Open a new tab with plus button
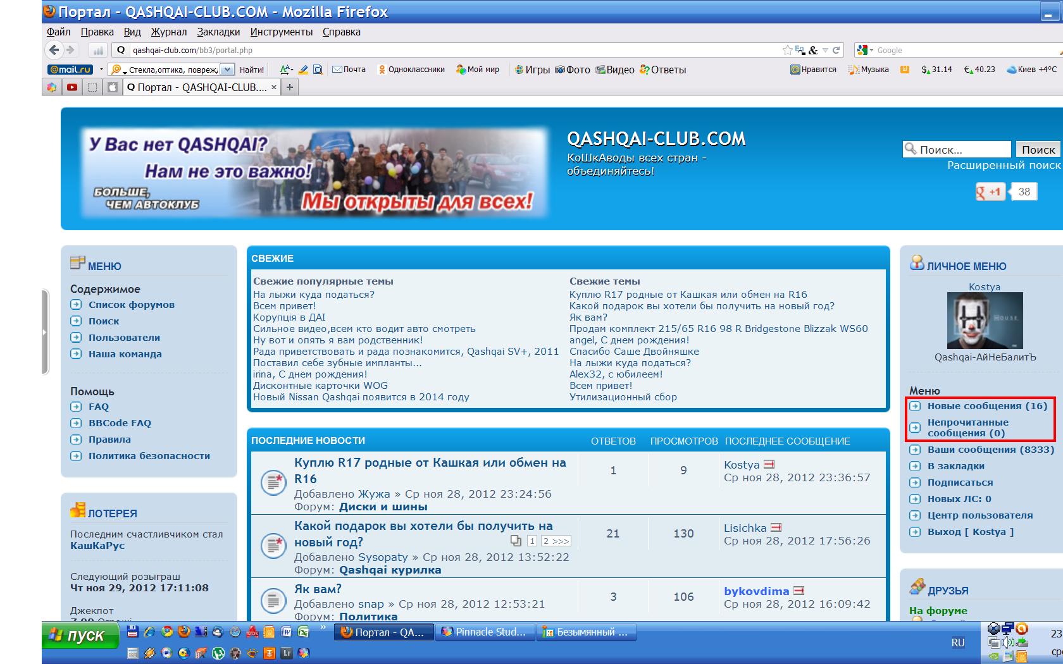The height and width of the screenshot is (664, 1063). [290, 87]
